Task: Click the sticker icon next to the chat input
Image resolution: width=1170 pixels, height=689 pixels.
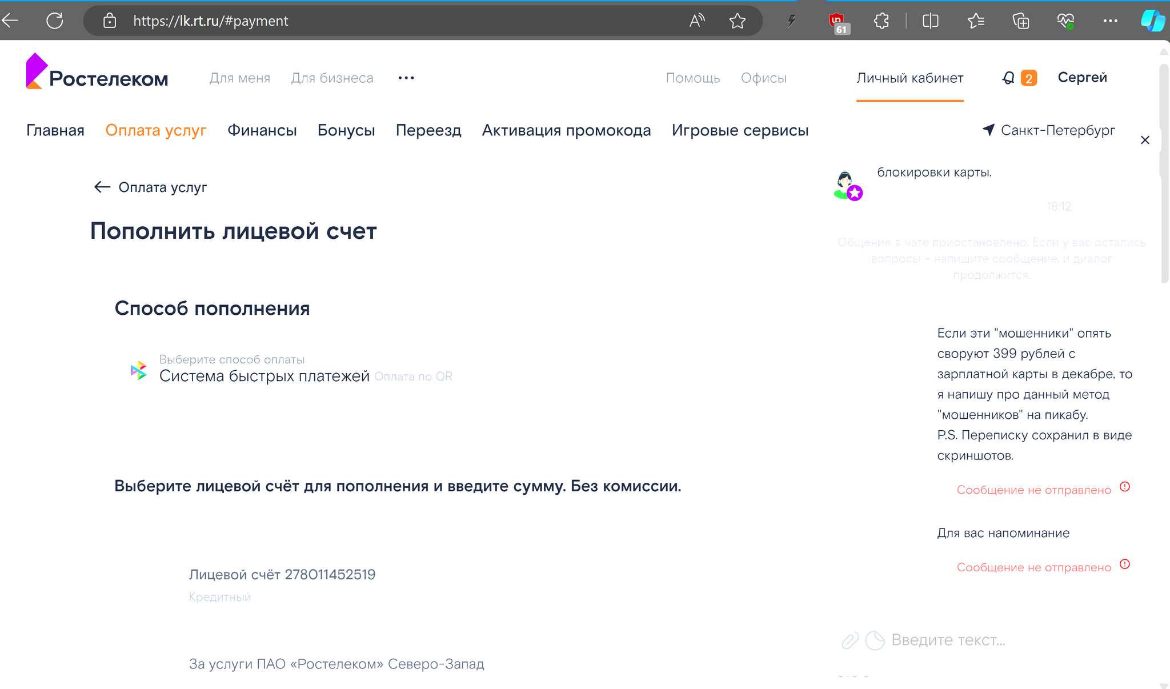Action: [x=875, y=640]
